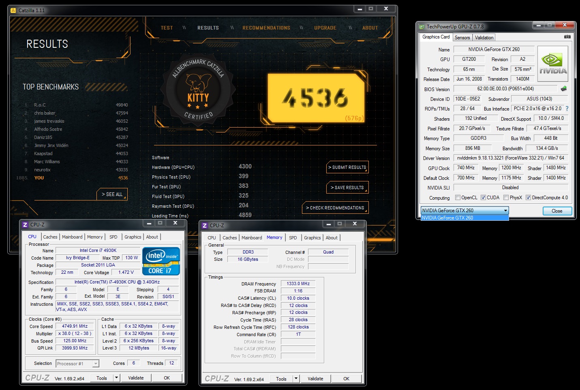This screenshot has width=580, height=390.
Task: Open the Tools dropdown arrow in left CPU-Z
Action: 116,378
